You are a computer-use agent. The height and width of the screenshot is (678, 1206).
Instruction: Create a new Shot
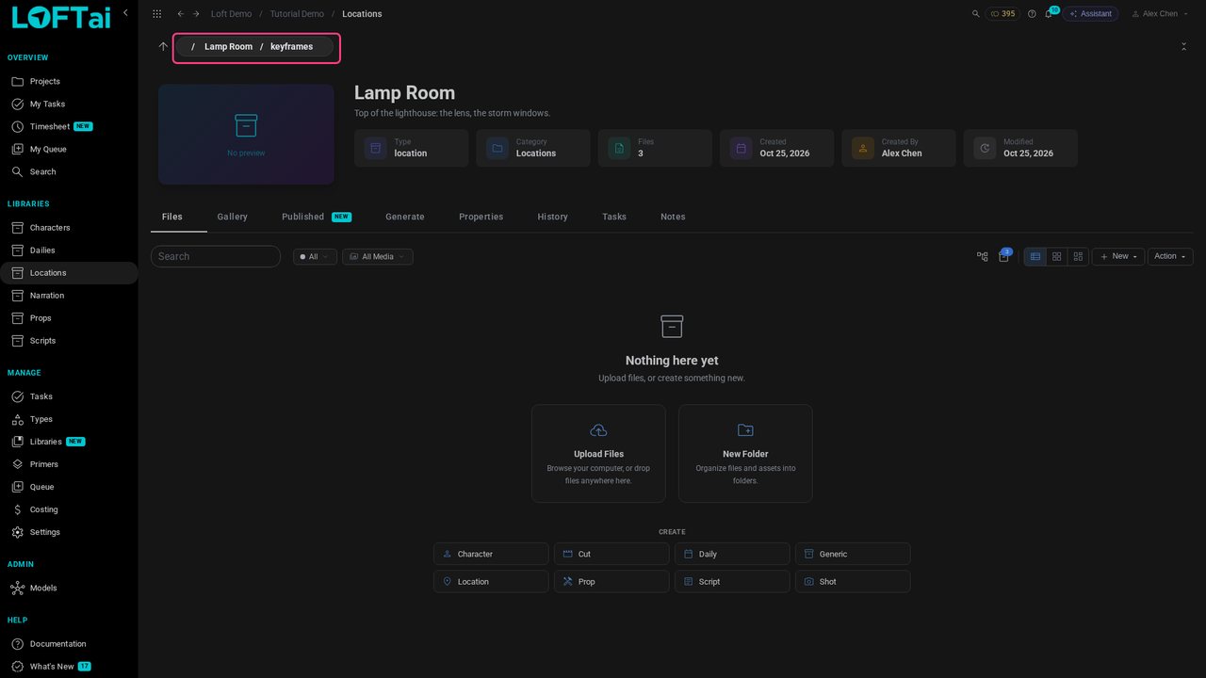tap(853, 581)
